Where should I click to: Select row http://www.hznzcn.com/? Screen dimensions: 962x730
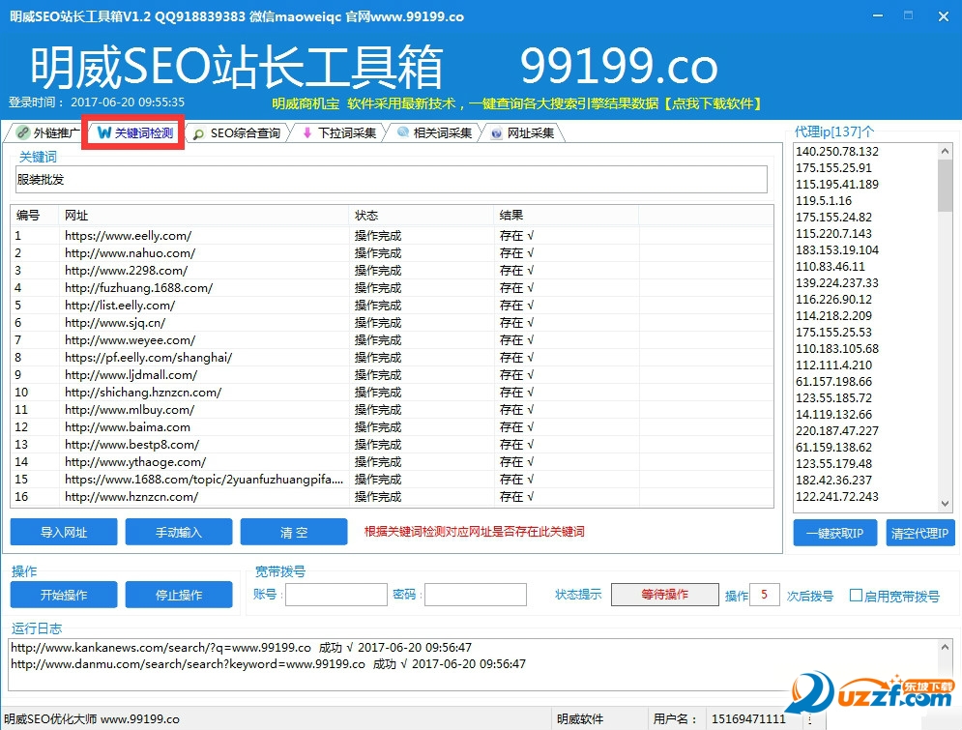point(392,496)
